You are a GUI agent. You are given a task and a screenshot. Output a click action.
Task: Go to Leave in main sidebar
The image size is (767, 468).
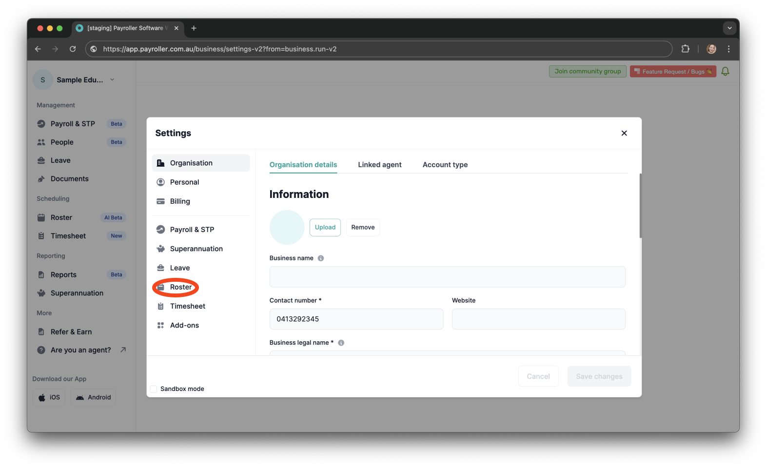81,160
